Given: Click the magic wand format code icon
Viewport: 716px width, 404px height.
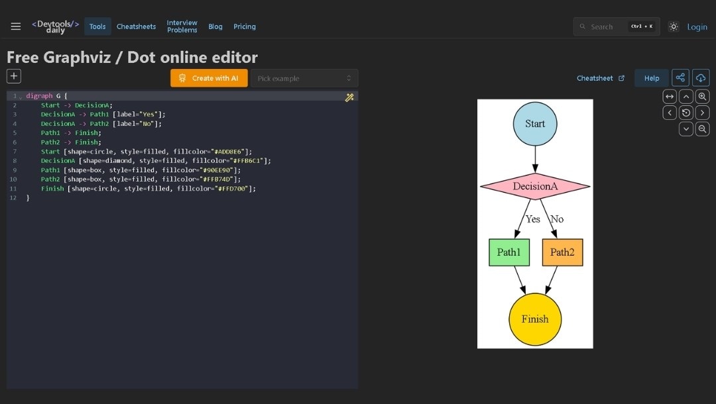Looking at the screenshot, I should click(x=349, y=97).
